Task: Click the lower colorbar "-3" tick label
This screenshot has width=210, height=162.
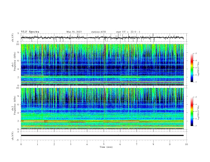Action: tap(196, 97)
